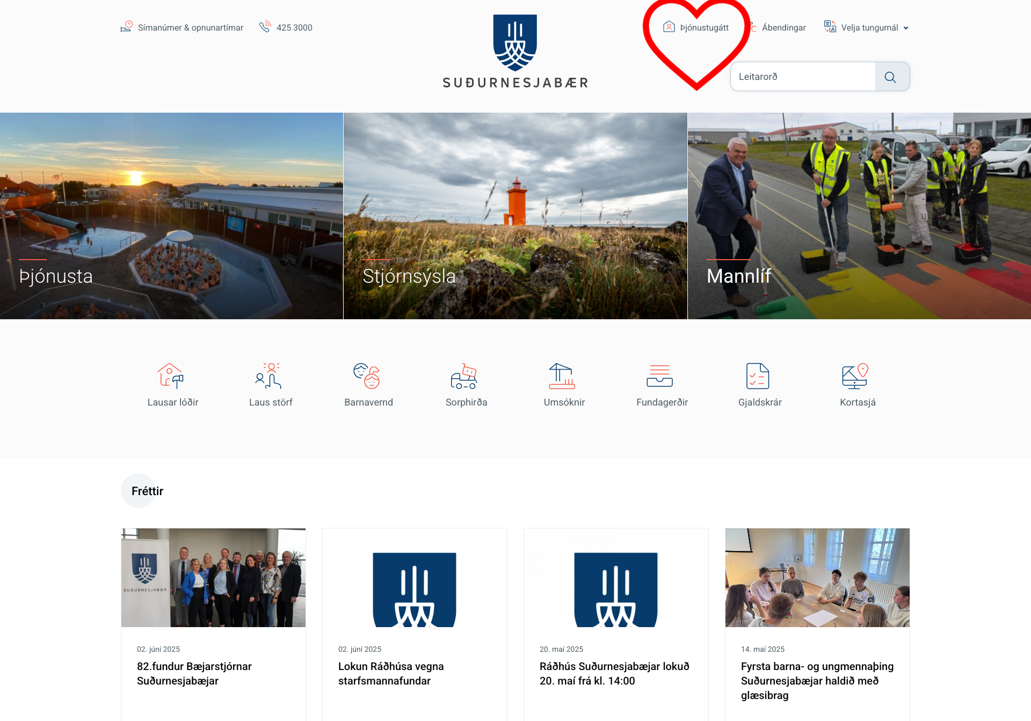Click the Lausar lóðir label
The width and height of the screenshot is (1031, 721).
coord(173,402)
